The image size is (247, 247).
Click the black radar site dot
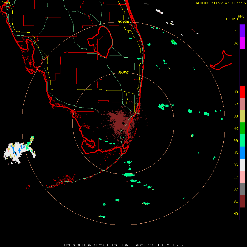pyautogui.click(x=123, y=123)
